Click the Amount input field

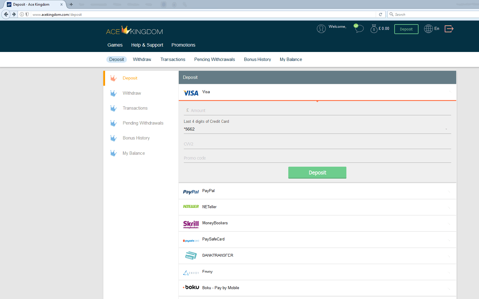pos(317,111)
